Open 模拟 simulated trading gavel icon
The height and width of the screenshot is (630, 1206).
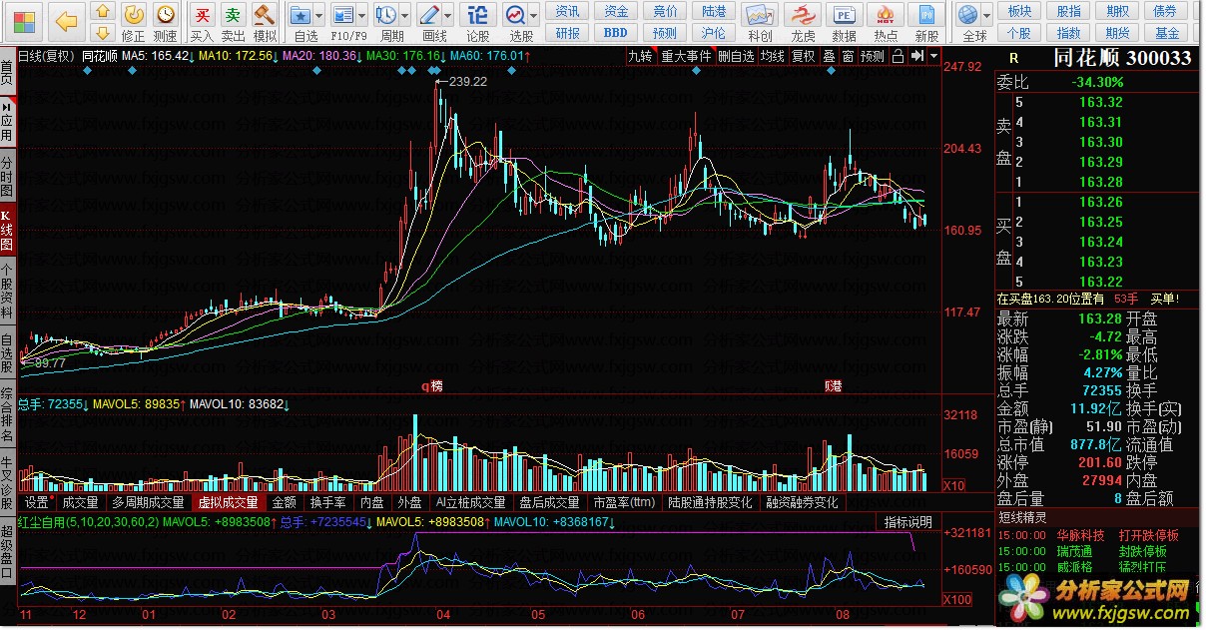coord(265,21)
